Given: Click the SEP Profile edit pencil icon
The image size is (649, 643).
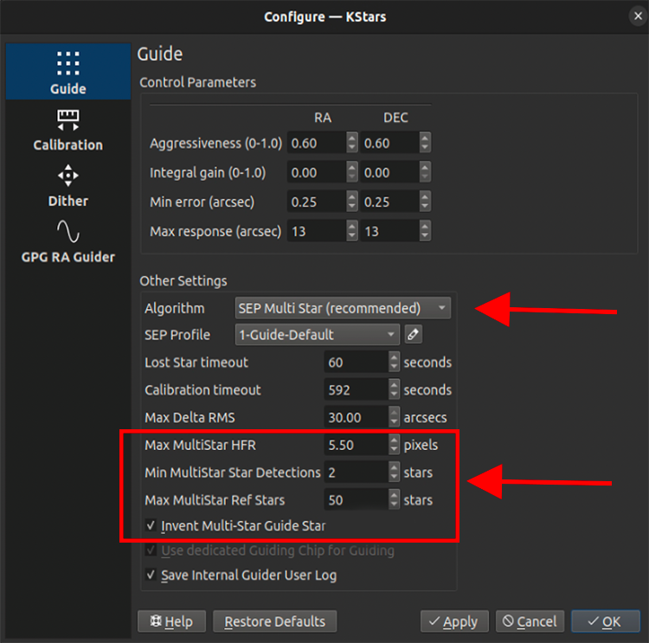Looking at the screenshot, I should [x=413, y=334].
